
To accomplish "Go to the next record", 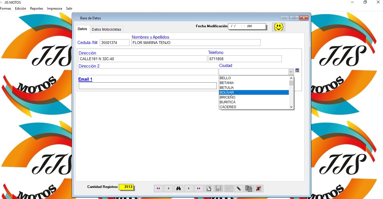I will pos(189,188).
